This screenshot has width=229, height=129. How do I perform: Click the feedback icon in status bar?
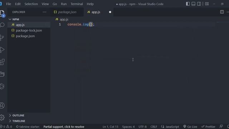point(221,126)
